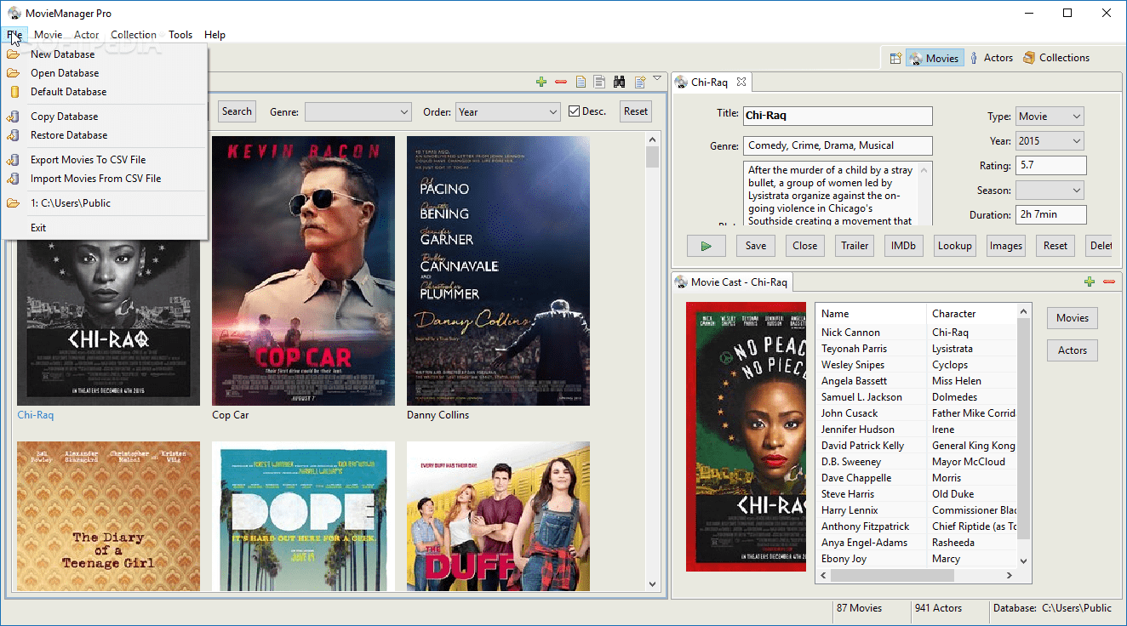Click red minus in Movie Cast panel

(1108, 282)
